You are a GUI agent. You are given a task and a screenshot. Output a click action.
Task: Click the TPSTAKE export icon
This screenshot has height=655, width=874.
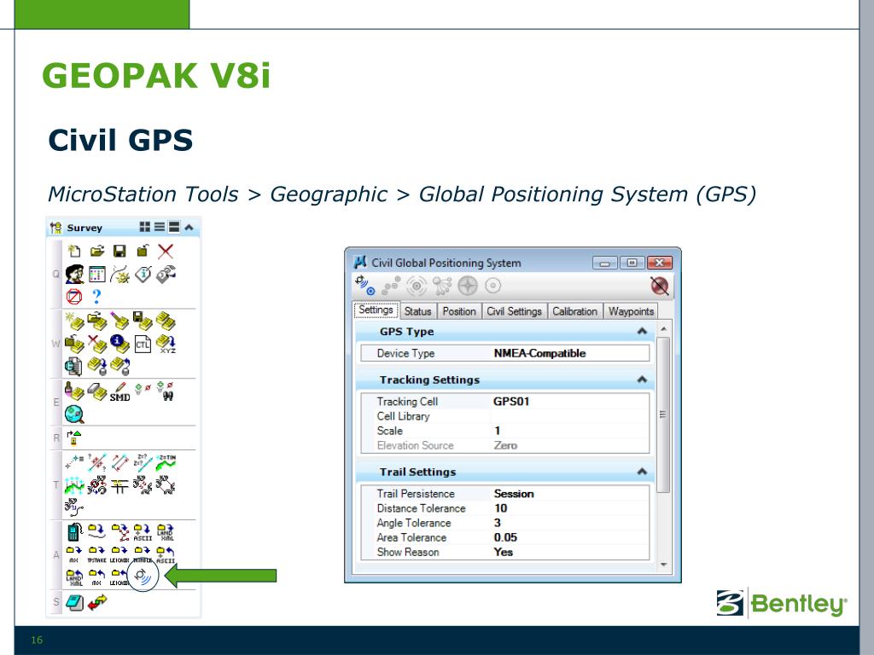click(97, 554)
